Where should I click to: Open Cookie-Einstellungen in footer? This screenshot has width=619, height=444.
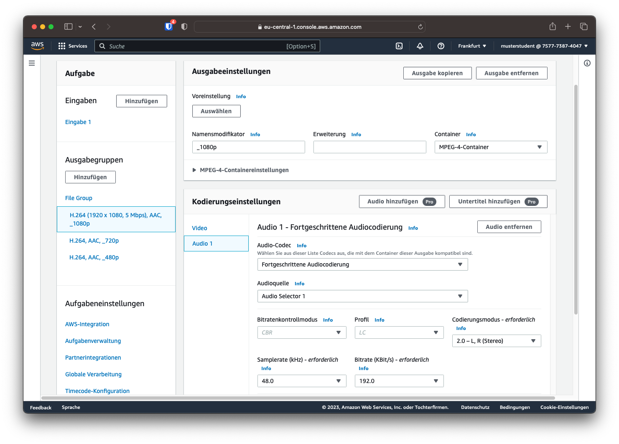click(564, 407)
